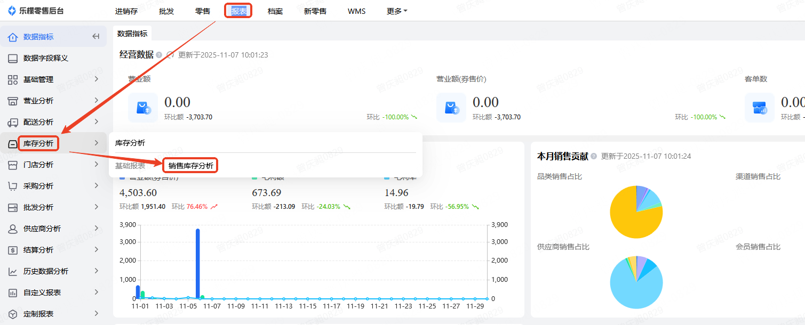This screenshot has height=325, width=805.
Task: Click the 门店分析 store icon
Action: [x=13, y=165]
